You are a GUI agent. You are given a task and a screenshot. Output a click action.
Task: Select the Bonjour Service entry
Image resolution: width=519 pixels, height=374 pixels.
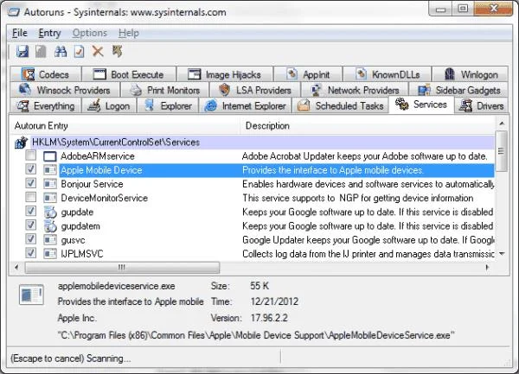click(253, 184)
